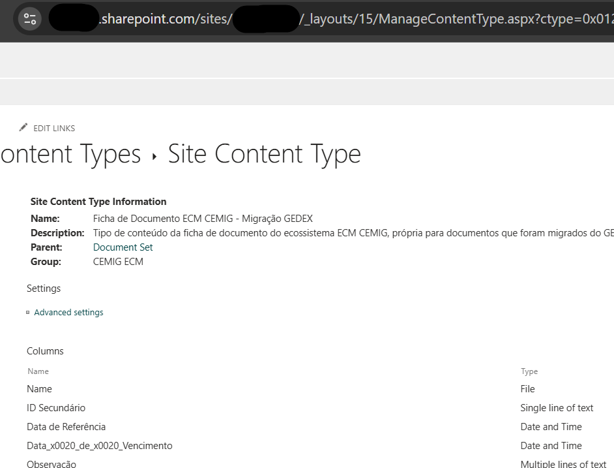Click the Multiple lines of text value

pyautogui.click(x=563, y=463)
